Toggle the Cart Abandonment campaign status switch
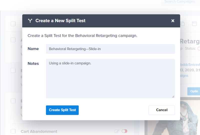 [124, 131]
